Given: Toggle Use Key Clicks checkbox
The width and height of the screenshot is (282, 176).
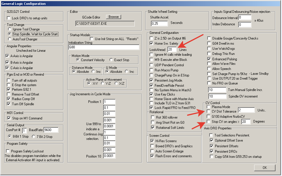Looking at the screenshot, I should click(151, 94).
